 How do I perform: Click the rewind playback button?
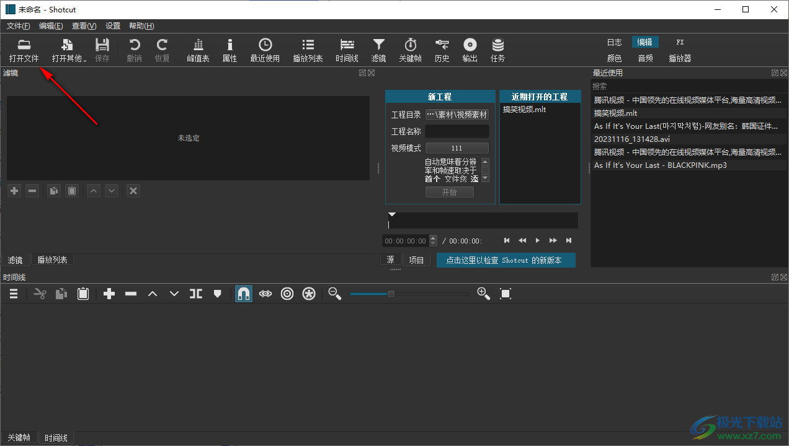pos(522,240)
